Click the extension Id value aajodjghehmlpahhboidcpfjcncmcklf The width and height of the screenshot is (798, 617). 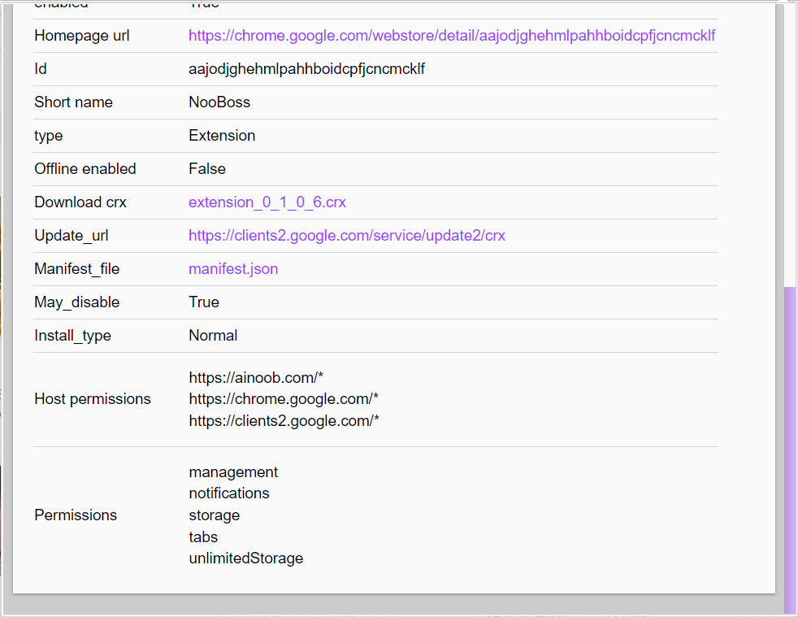[x=306, y=69]
